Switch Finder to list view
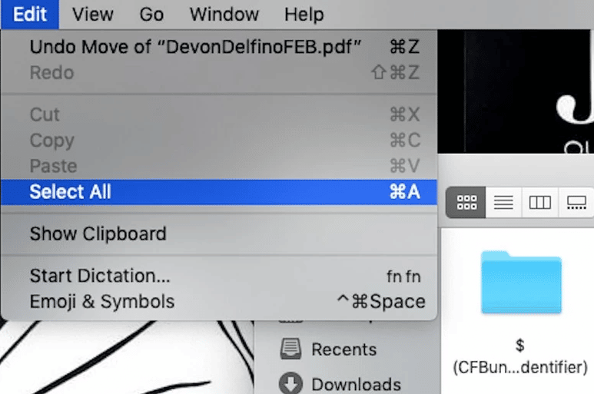This screenshot has width=594, height=394. [x=503, y=203]
